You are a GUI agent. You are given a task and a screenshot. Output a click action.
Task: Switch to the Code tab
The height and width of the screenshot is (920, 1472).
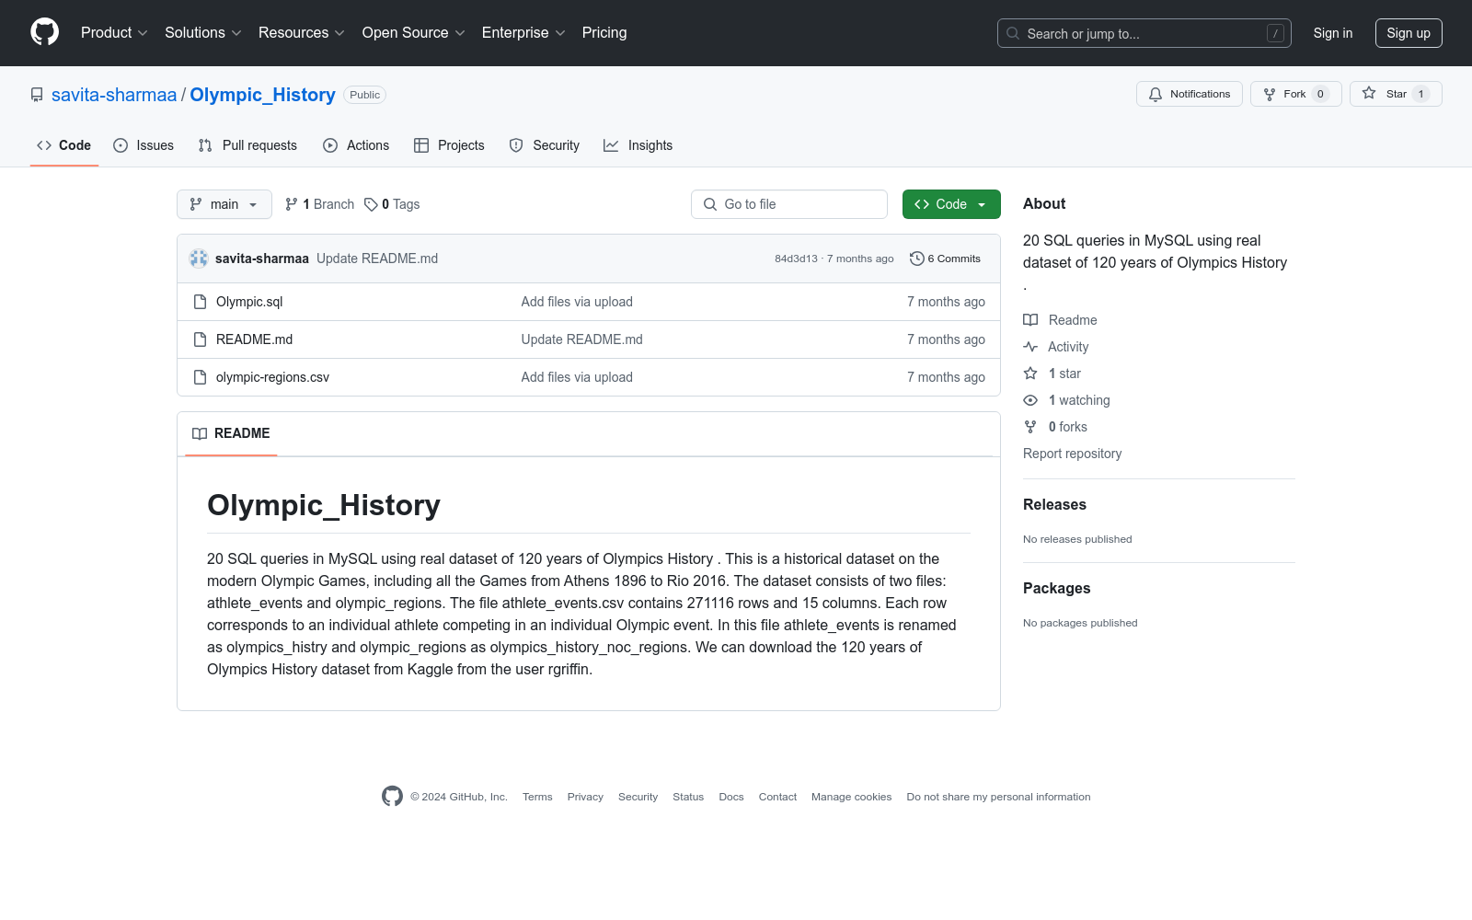click(x=64, y=145)
